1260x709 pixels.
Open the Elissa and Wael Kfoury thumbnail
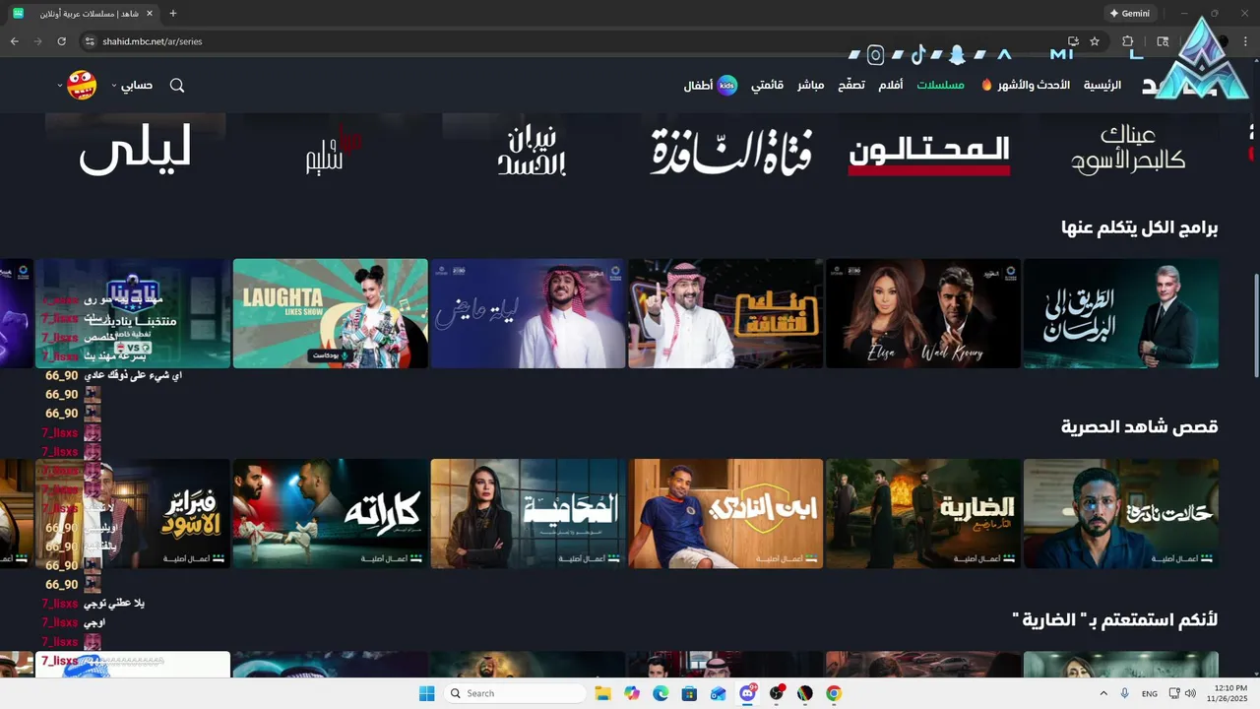pos(923,313)
